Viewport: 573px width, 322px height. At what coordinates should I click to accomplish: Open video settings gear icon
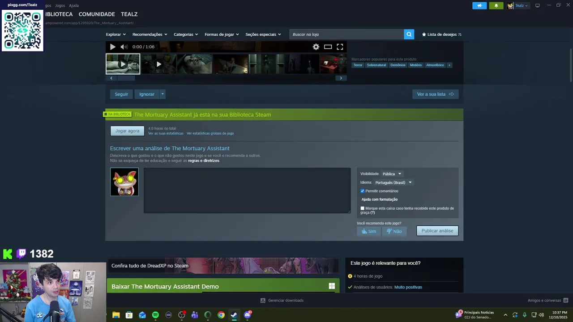316,47
